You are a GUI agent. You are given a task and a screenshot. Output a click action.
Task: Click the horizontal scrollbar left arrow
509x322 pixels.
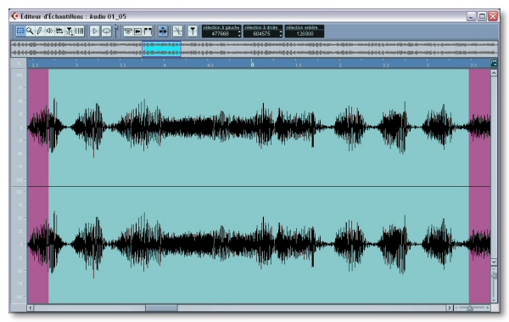(x=31, y=308)
